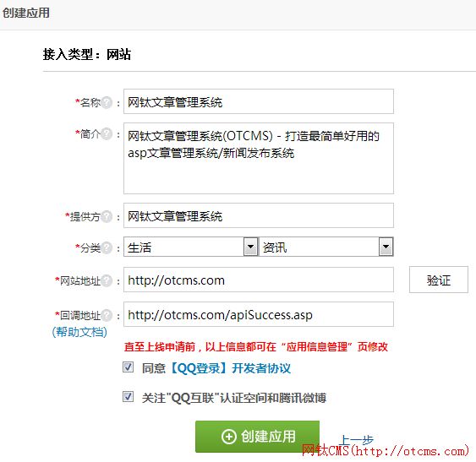
Task: Focus the 提供方 input field
Action: [259, 215]
